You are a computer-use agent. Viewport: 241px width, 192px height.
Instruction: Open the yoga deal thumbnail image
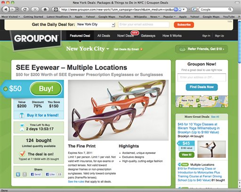211,149
